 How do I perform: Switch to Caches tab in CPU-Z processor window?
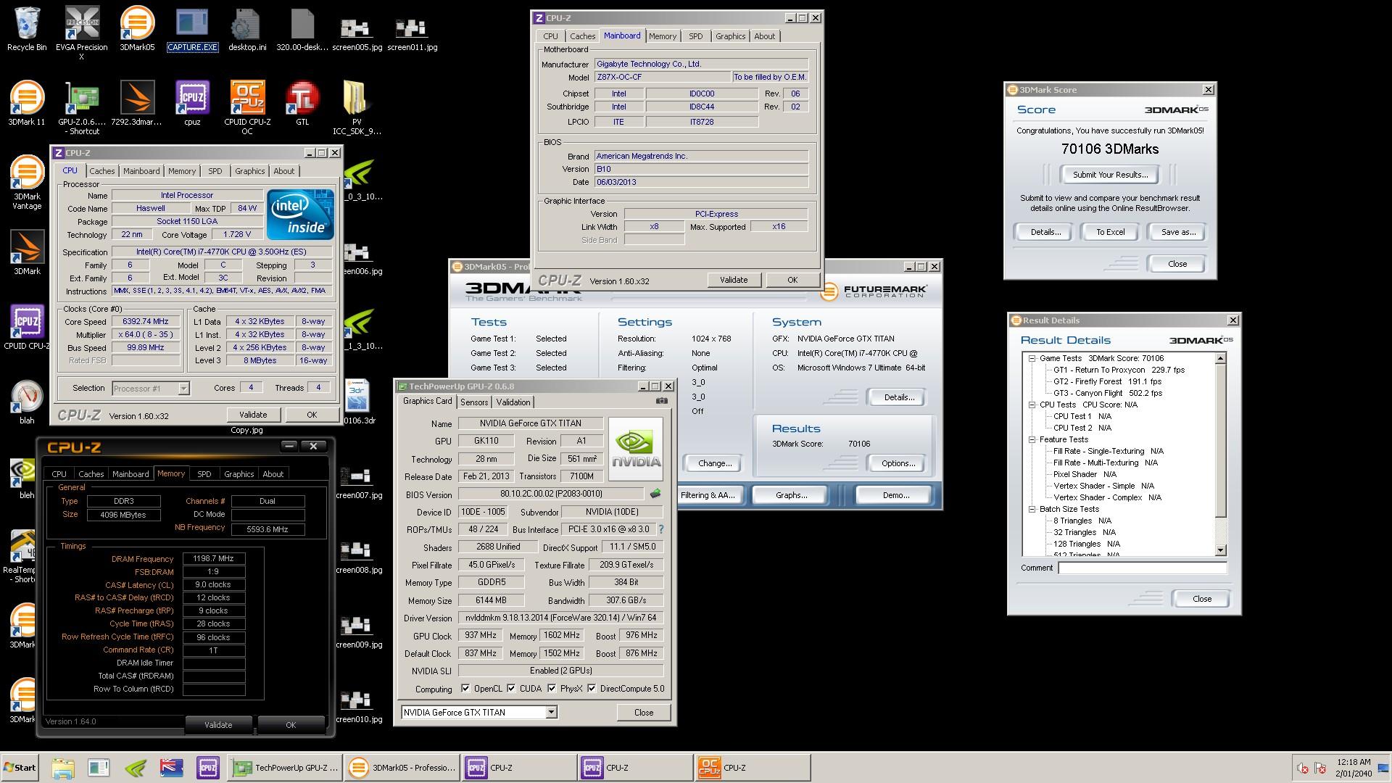[102, 171]
